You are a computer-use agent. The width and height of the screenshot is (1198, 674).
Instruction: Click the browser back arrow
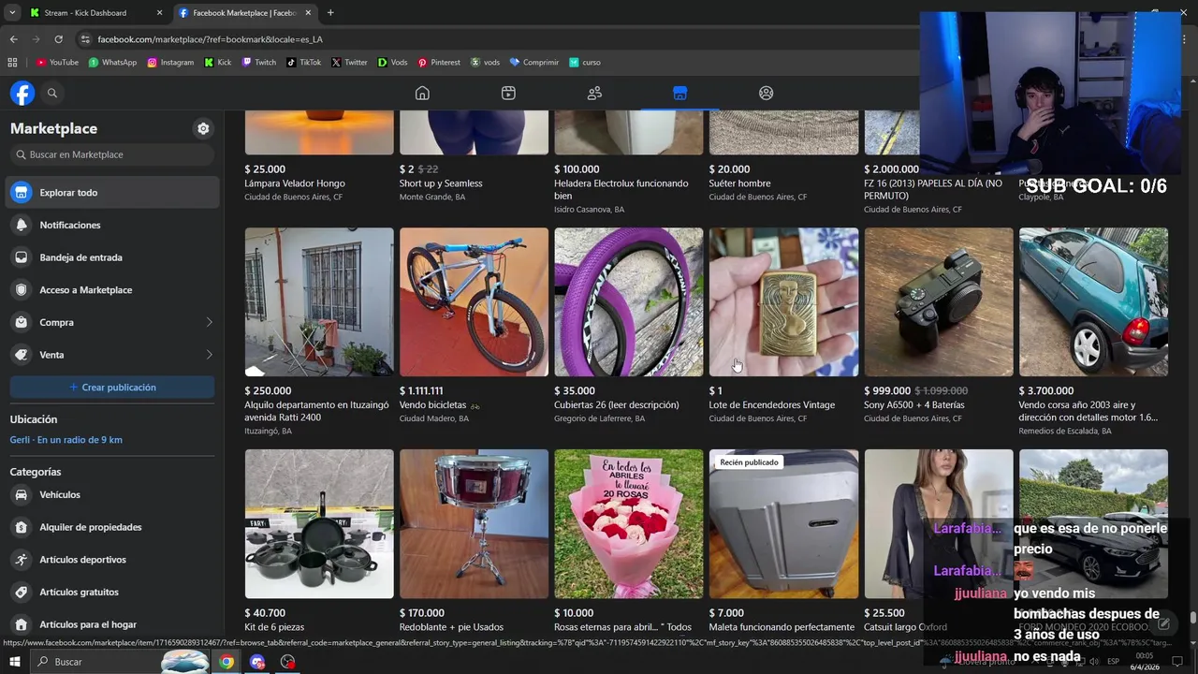(13, 39)
